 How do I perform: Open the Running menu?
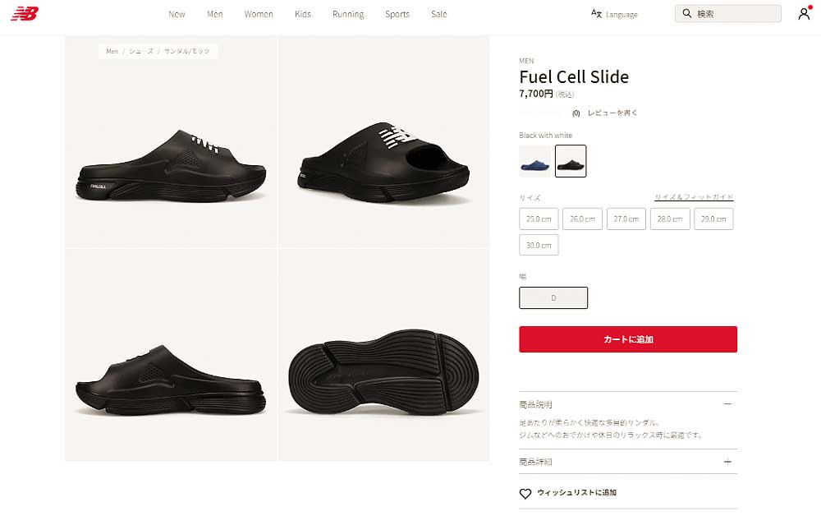point(348,14)
